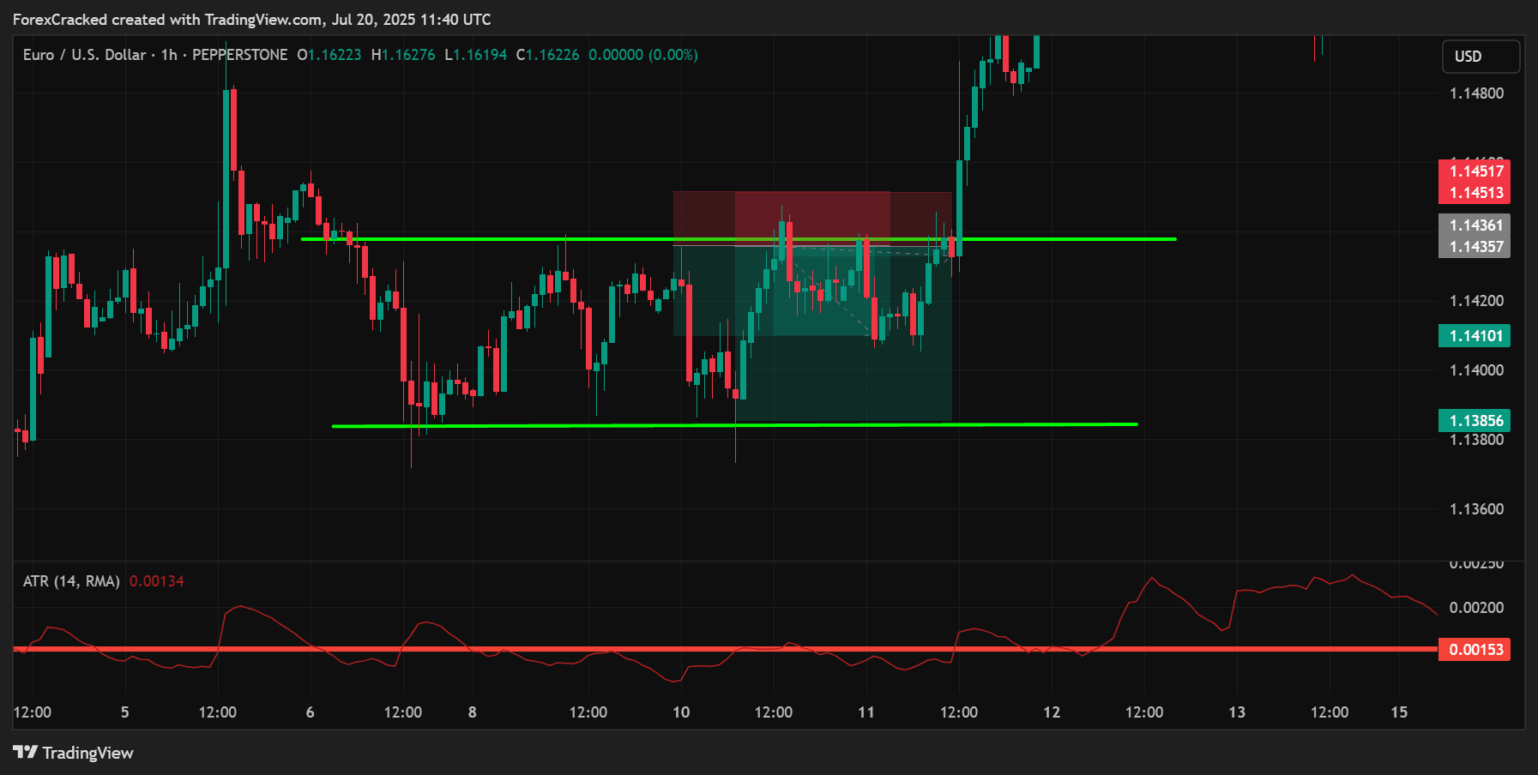The height and width of the screenshot is (775, 1538).
Task: Click the TradingView logo at bottom left
Action: tap(74, 753)
